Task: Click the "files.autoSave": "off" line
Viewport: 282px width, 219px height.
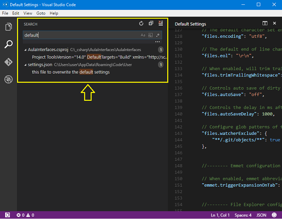Action: coord(233,94)
